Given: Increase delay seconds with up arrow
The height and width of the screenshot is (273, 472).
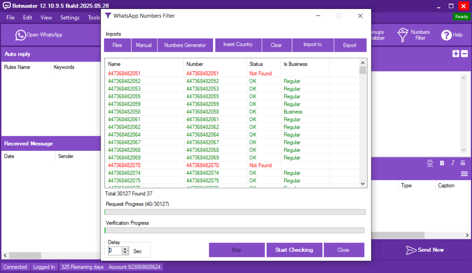Looking at the screenshot, I should (x=125, y=249).
